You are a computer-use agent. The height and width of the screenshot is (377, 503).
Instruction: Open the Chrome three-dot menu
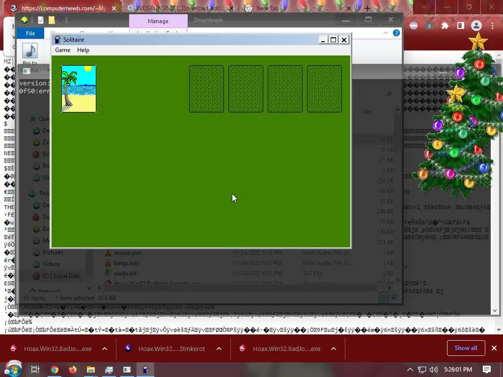492,26
